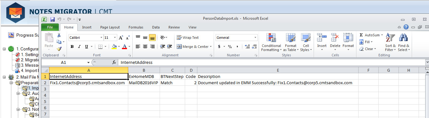Image resolution: width=429 pixels, height=118 pixels.
Task: Apply the yellow fill color
Action: pyautogui.click(x=114, y=47)
